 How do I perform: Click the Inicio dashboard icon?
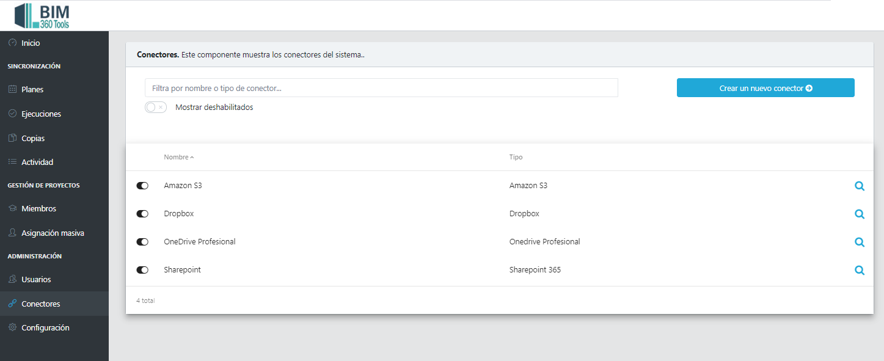(12, 43)
